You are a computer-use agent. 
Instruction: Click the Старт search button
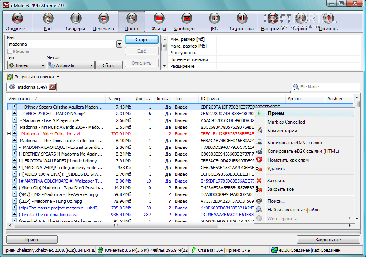pyautogui.click(x=142, y=40)
